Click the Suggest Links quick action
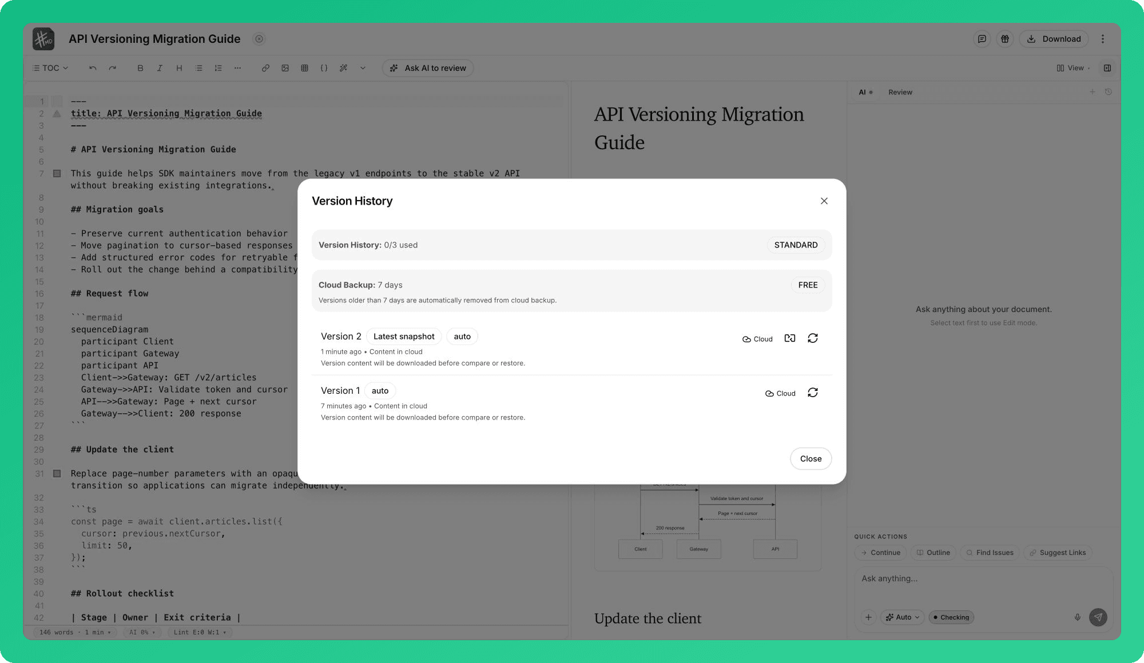This screenshot has height=663, width=1144. point(1058,553)
